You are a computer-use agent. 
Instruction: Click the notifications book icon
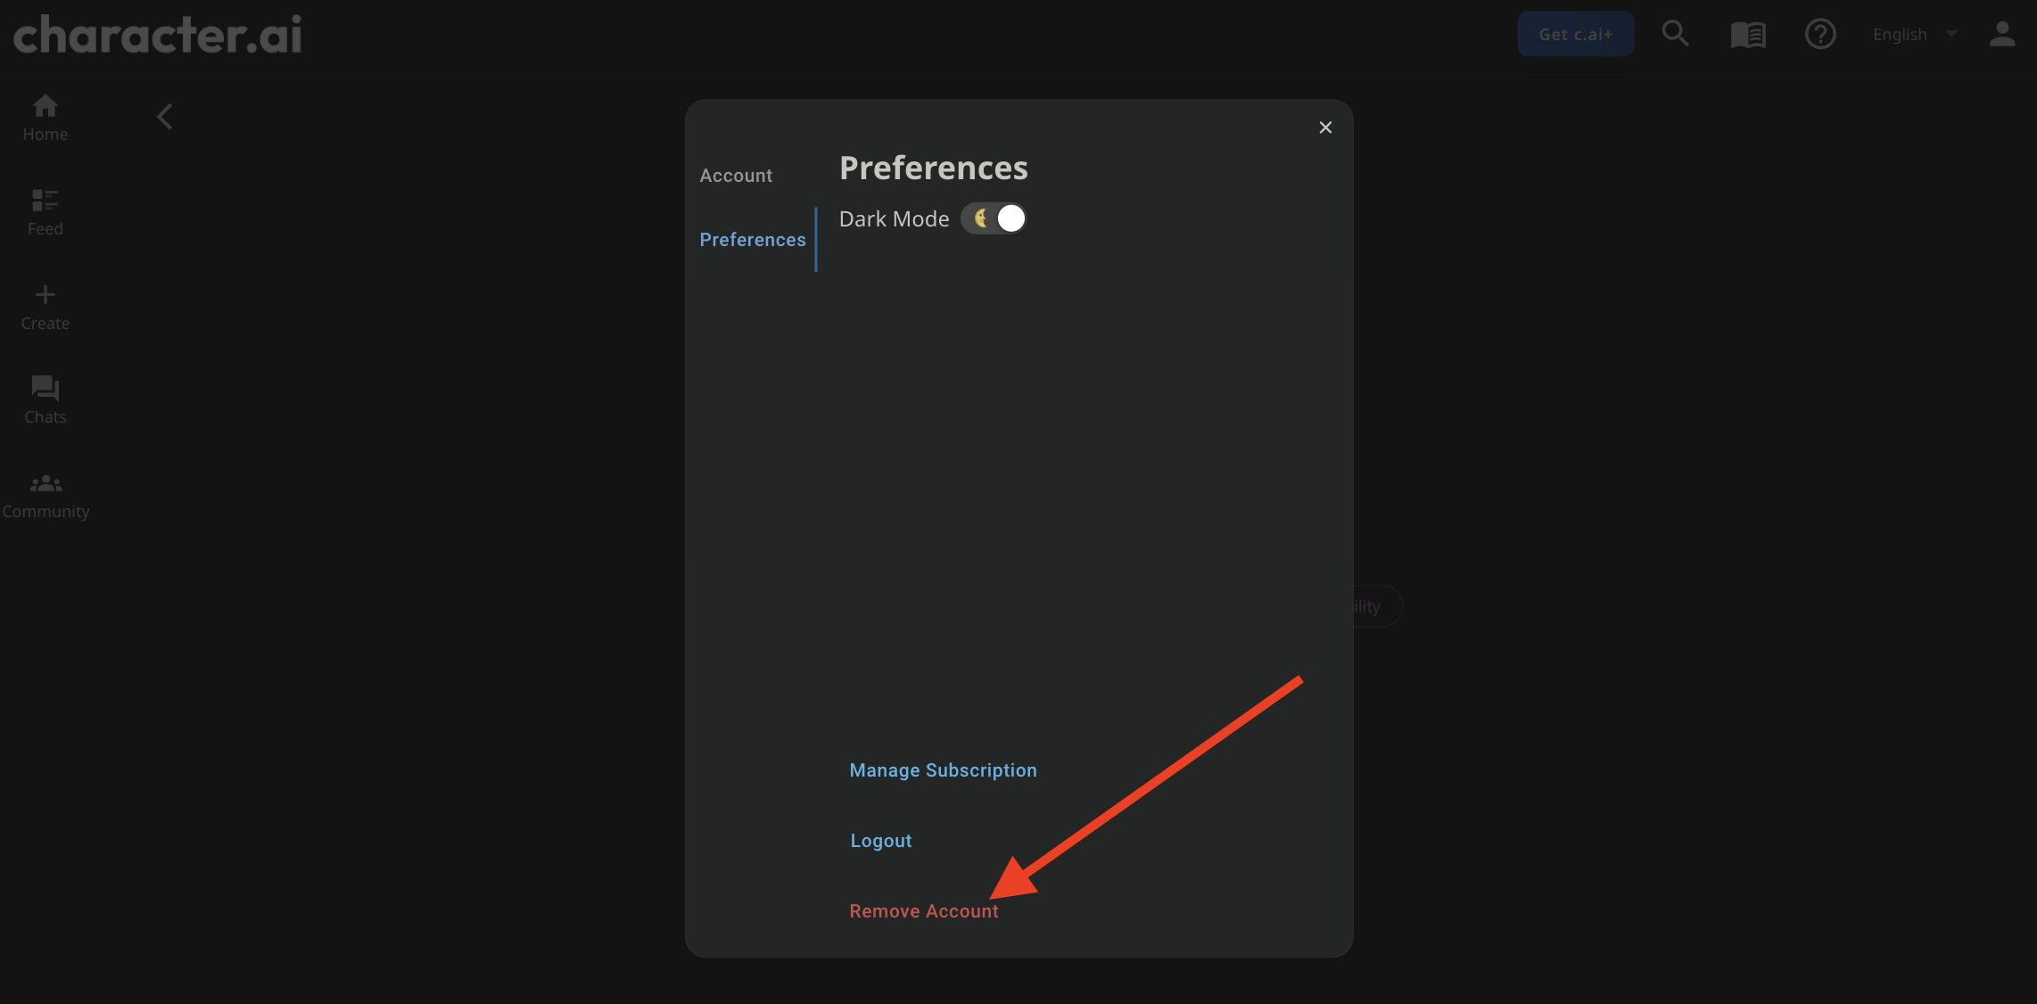coord(1750,34)
